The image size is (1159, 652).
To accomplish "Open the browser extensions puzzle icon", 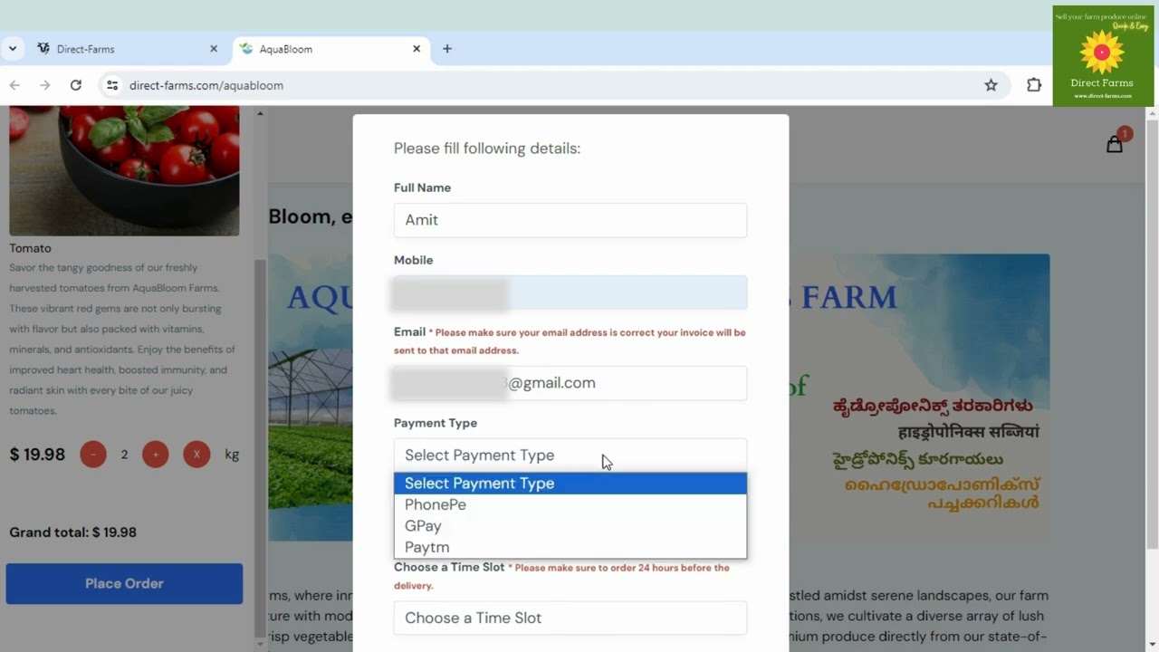I will coord(1034,85).
